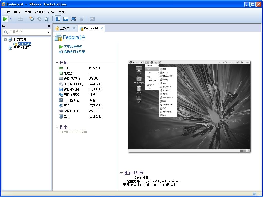This screenshot has width=263, height=197.
Task: Click the 挂起 status value
Action: [x=145, y=178]
